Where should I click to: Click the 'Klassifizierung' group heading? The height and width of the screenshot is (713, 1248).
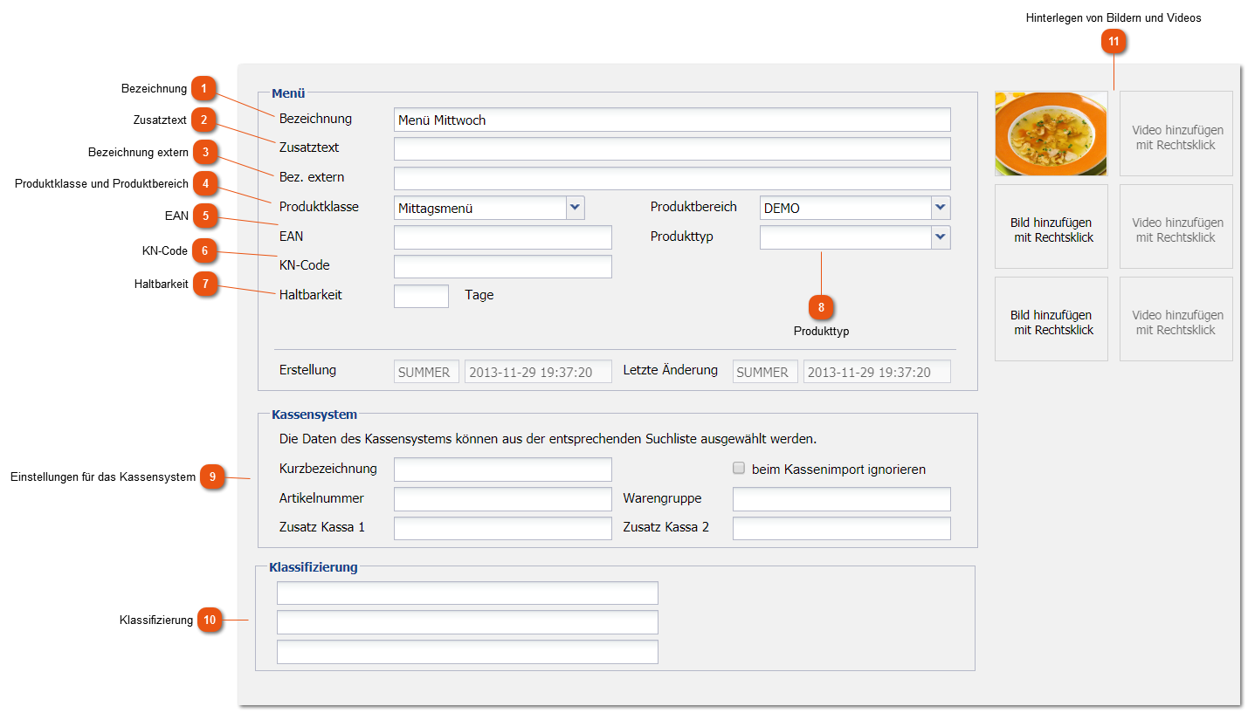pos(314,567)
